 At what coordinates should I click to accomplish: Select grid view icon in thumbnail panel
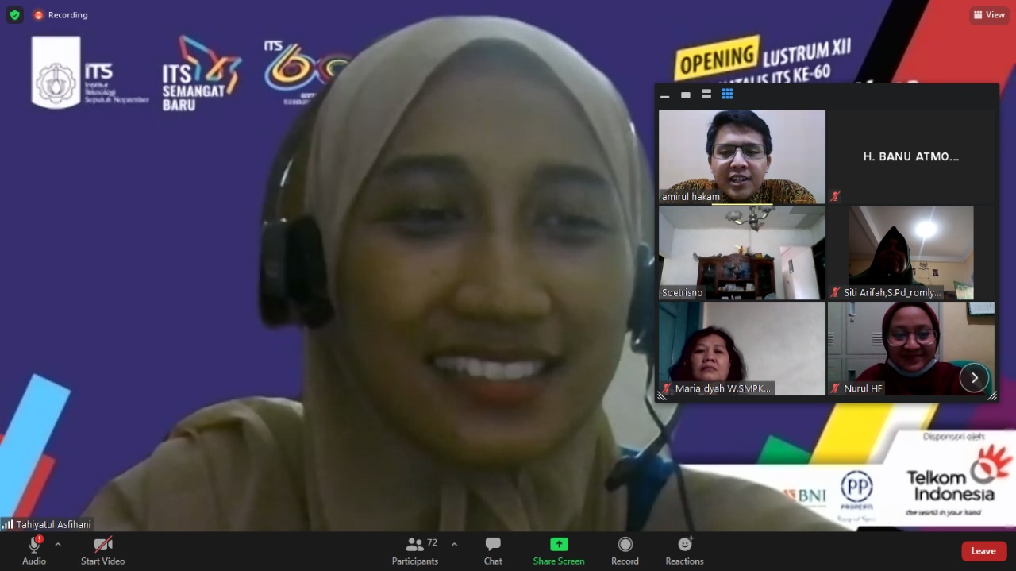(727, 95)
